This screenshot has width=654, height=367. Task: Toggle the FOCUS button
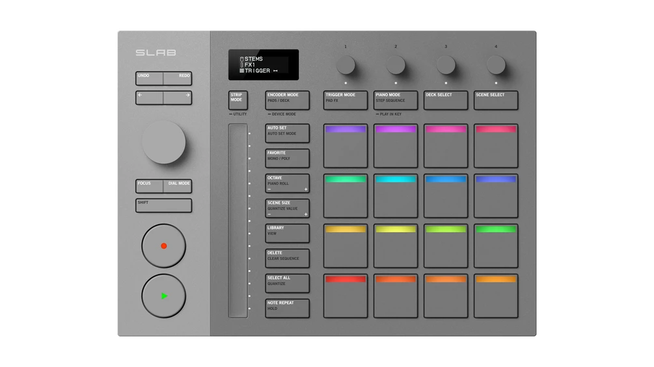pos(150,186)
